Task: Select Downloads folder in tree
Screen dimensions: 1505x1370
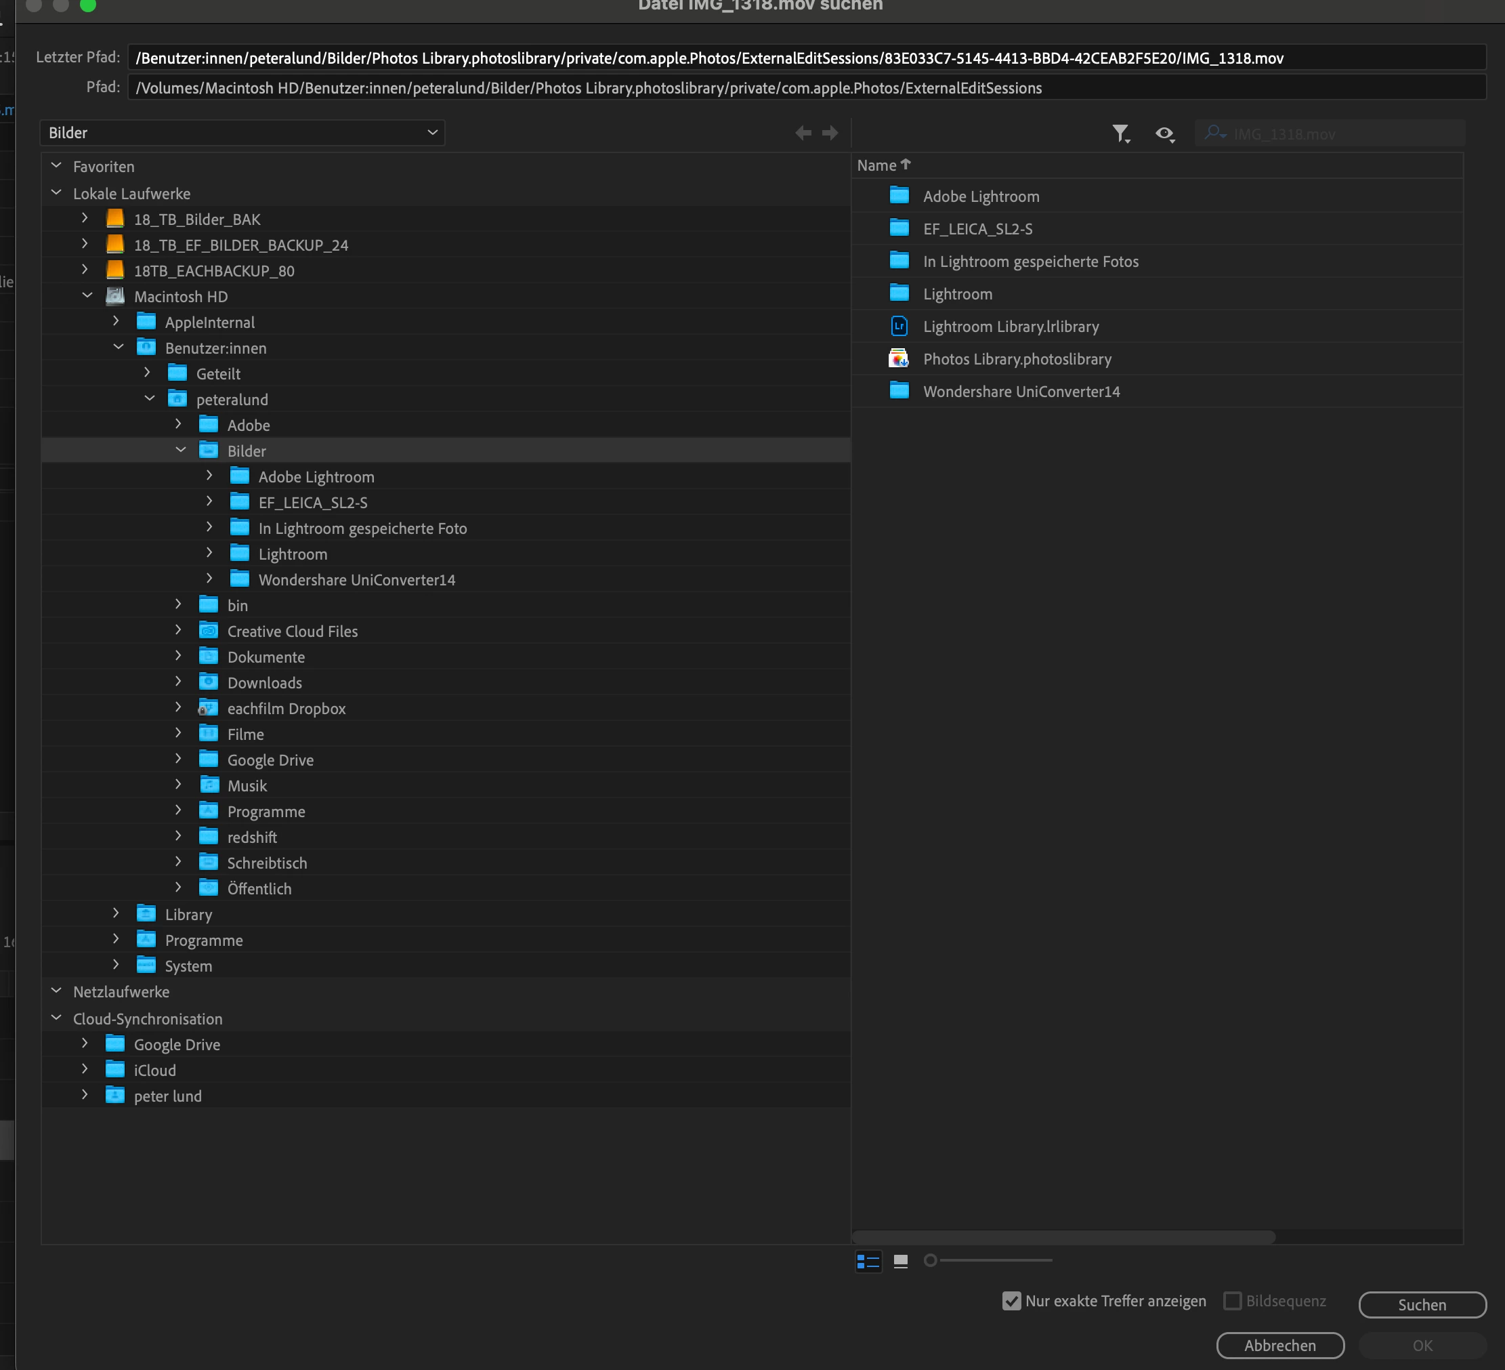Action: click(264, 683)
